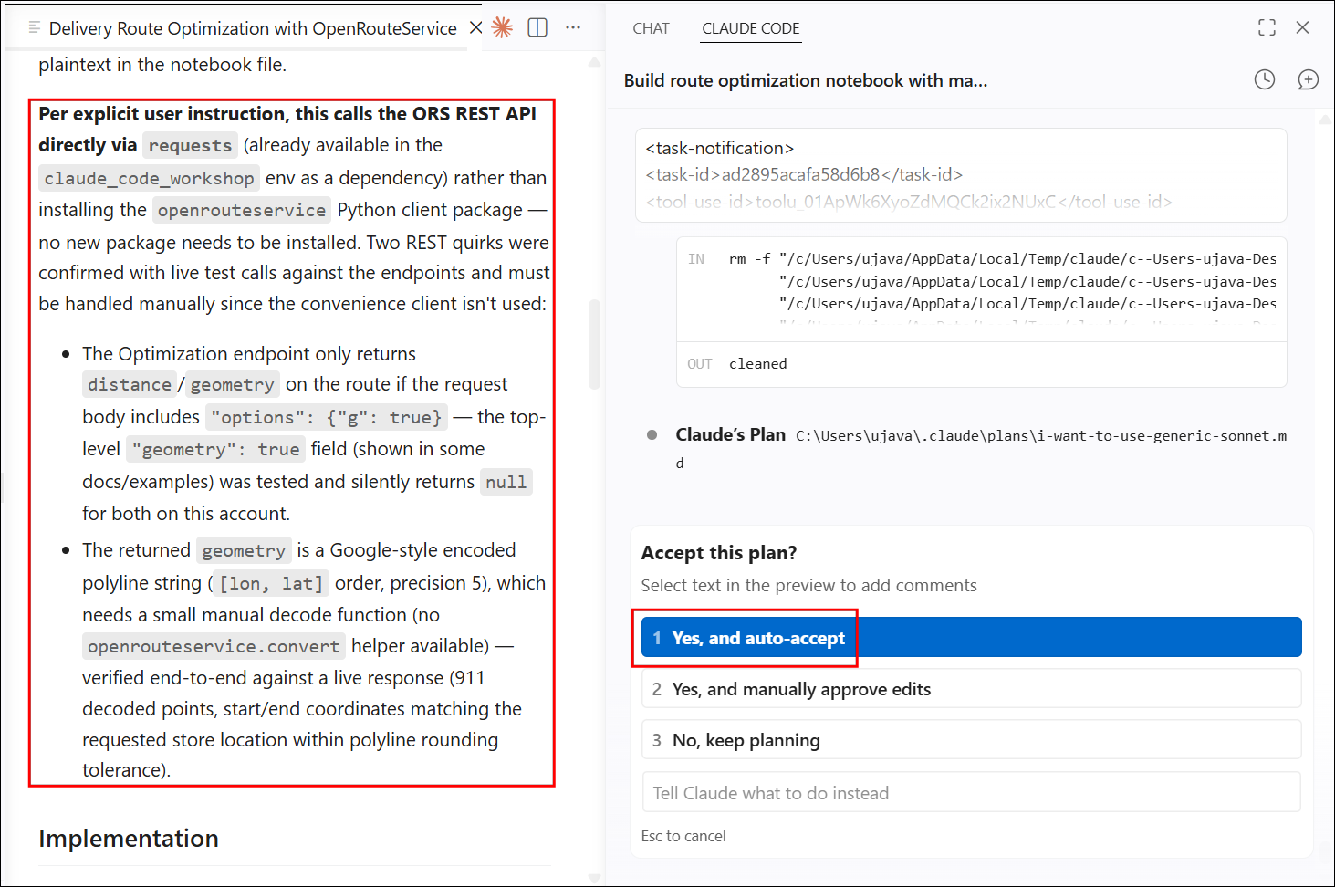Maximize the Claude Code panel
The width and height of the screenshot is (1335, 887).
1267,27
